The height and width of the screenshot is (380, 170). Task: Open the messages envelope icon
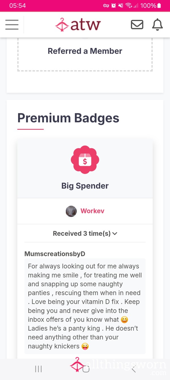pos(137,25)
